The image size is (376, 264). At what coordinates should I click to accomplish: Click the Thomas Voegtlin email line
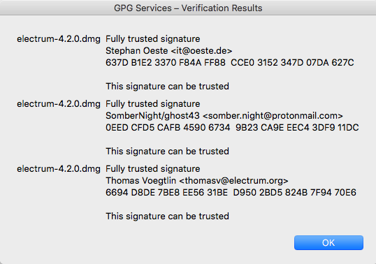(197, 181)
